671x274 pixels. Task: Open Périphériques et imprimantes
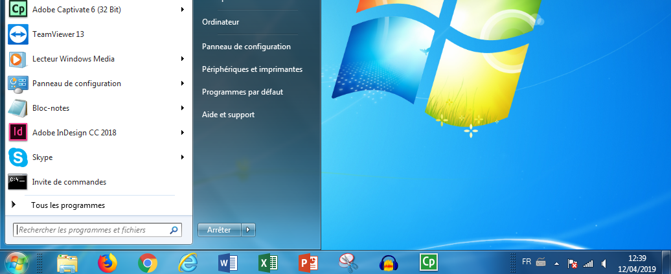252,69
